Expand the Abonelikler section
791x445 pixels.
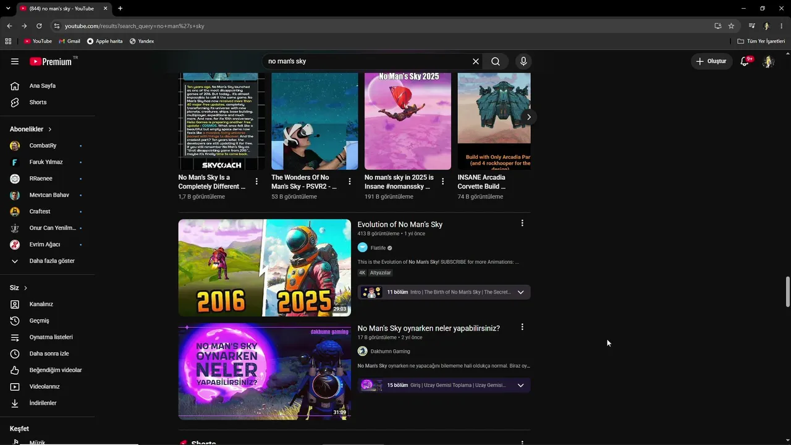31,129
